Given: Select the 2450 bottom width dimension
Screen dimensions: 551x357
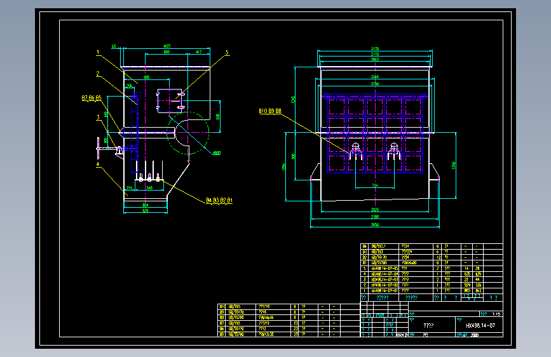Looking at the screenshot, I should point(375,224).
